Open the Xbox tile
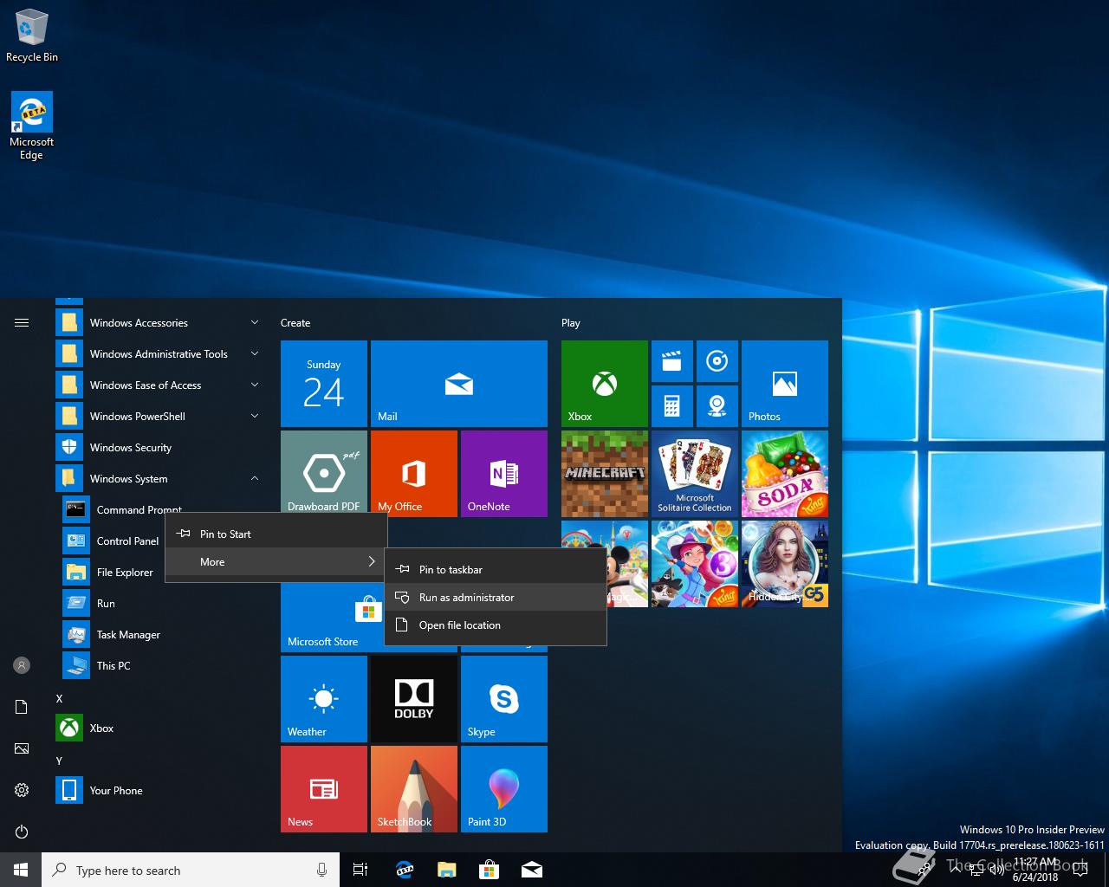Image resolution: width=1109 pixels, height=887 pixels. click(x=605, y=384)
